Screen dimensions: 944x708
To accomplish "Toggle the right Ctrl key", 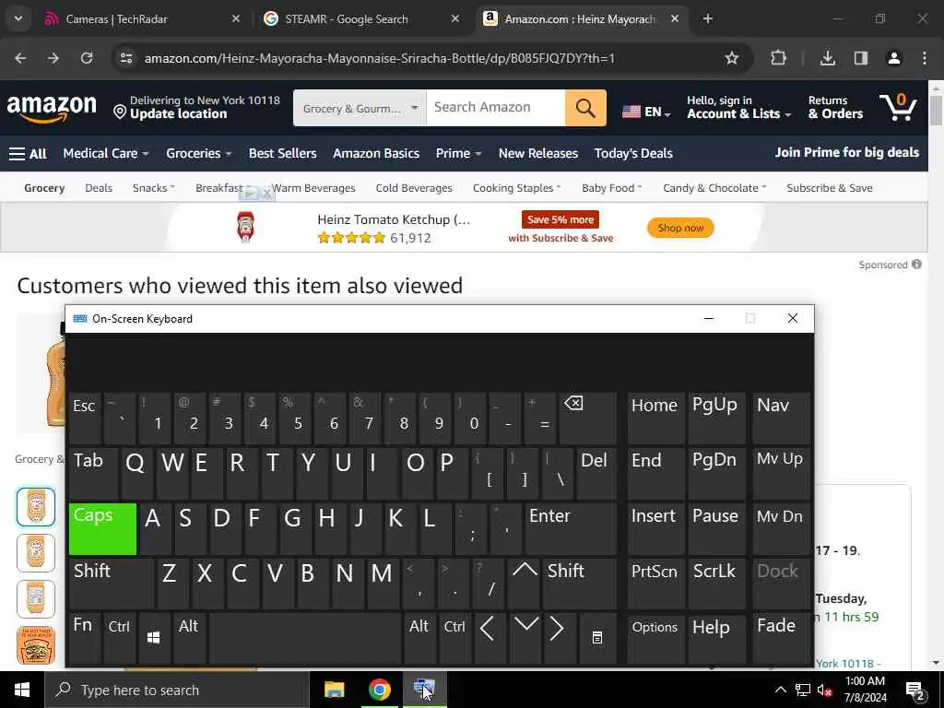I will [x=454, y=638].
